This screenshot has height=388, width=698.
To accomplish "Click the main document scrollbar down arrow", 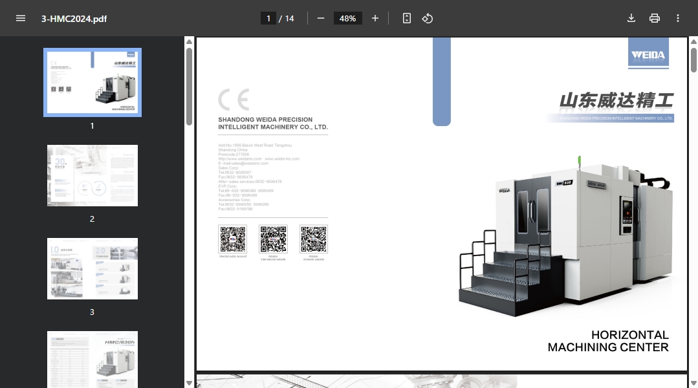I will [x=693, y=382].
